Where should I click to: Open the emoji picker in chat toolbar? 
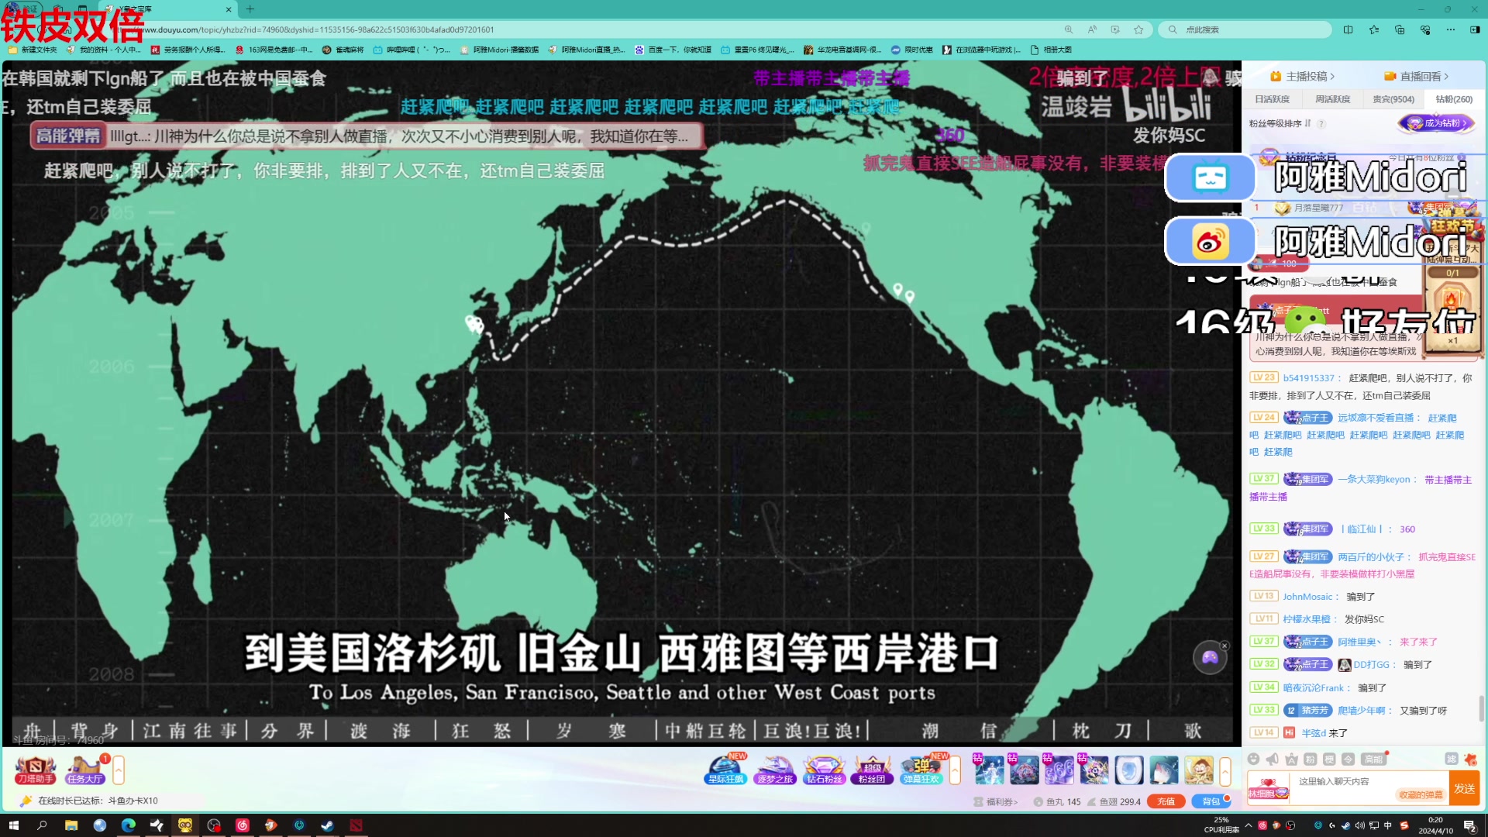tap(1254, 759)
